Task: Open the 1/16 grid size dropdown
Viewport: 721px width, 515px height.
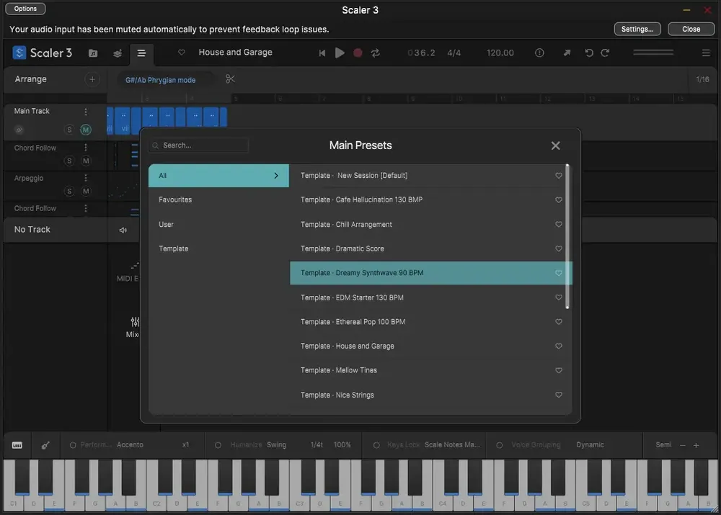Action: tap(702, 79)
